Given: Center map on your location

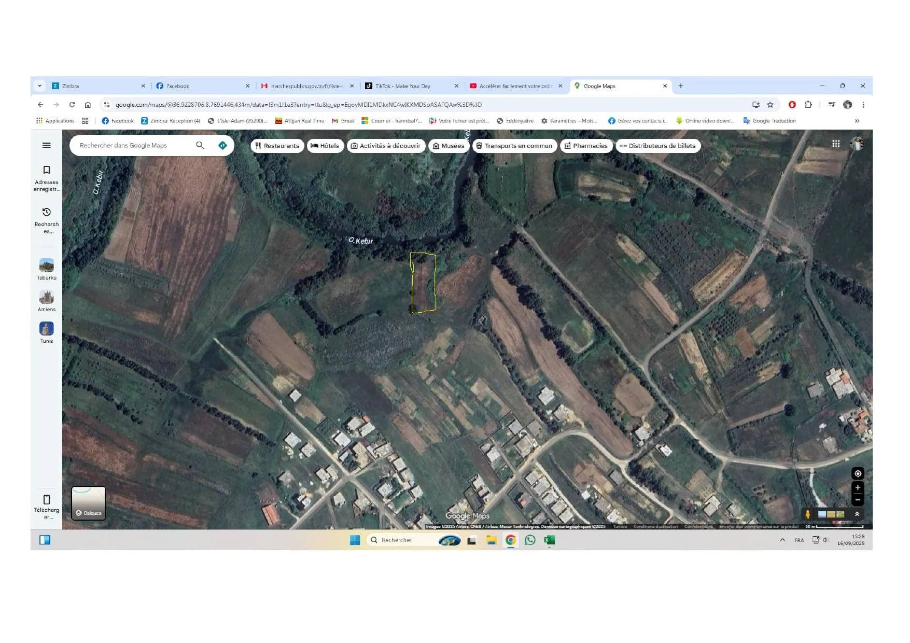Looking at the screenshot, I should [x=858, y=473].
